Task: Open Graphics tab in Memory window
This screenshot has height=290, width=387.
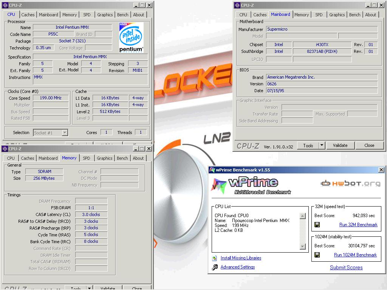Action: click(x=104, y=158)
